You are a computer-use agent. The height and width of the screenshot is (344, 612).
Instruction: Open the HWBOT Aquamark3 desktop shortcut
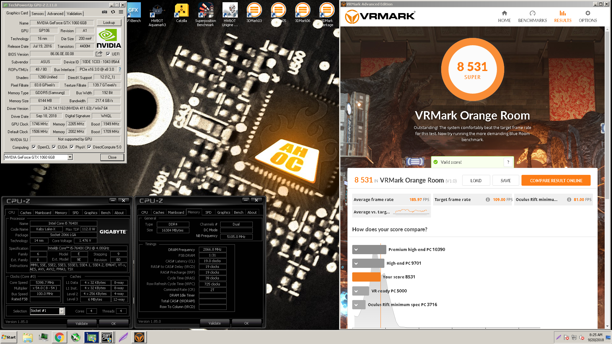tap(157, 15)
